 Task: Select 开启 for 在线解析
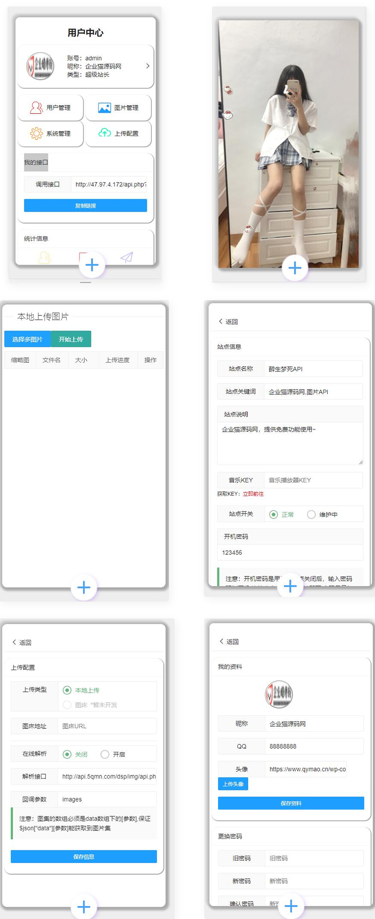pyautogui.click(x=105, y=754)
